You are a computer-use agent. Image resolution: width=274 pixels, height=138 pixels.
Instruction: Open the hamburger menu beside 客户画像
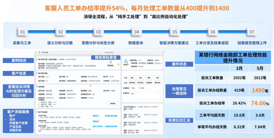tap(40, 52)
